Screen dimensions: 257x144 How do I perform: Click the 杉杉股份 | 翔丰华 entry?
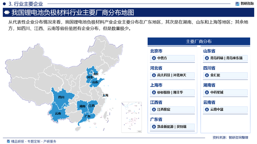[172, 92]
